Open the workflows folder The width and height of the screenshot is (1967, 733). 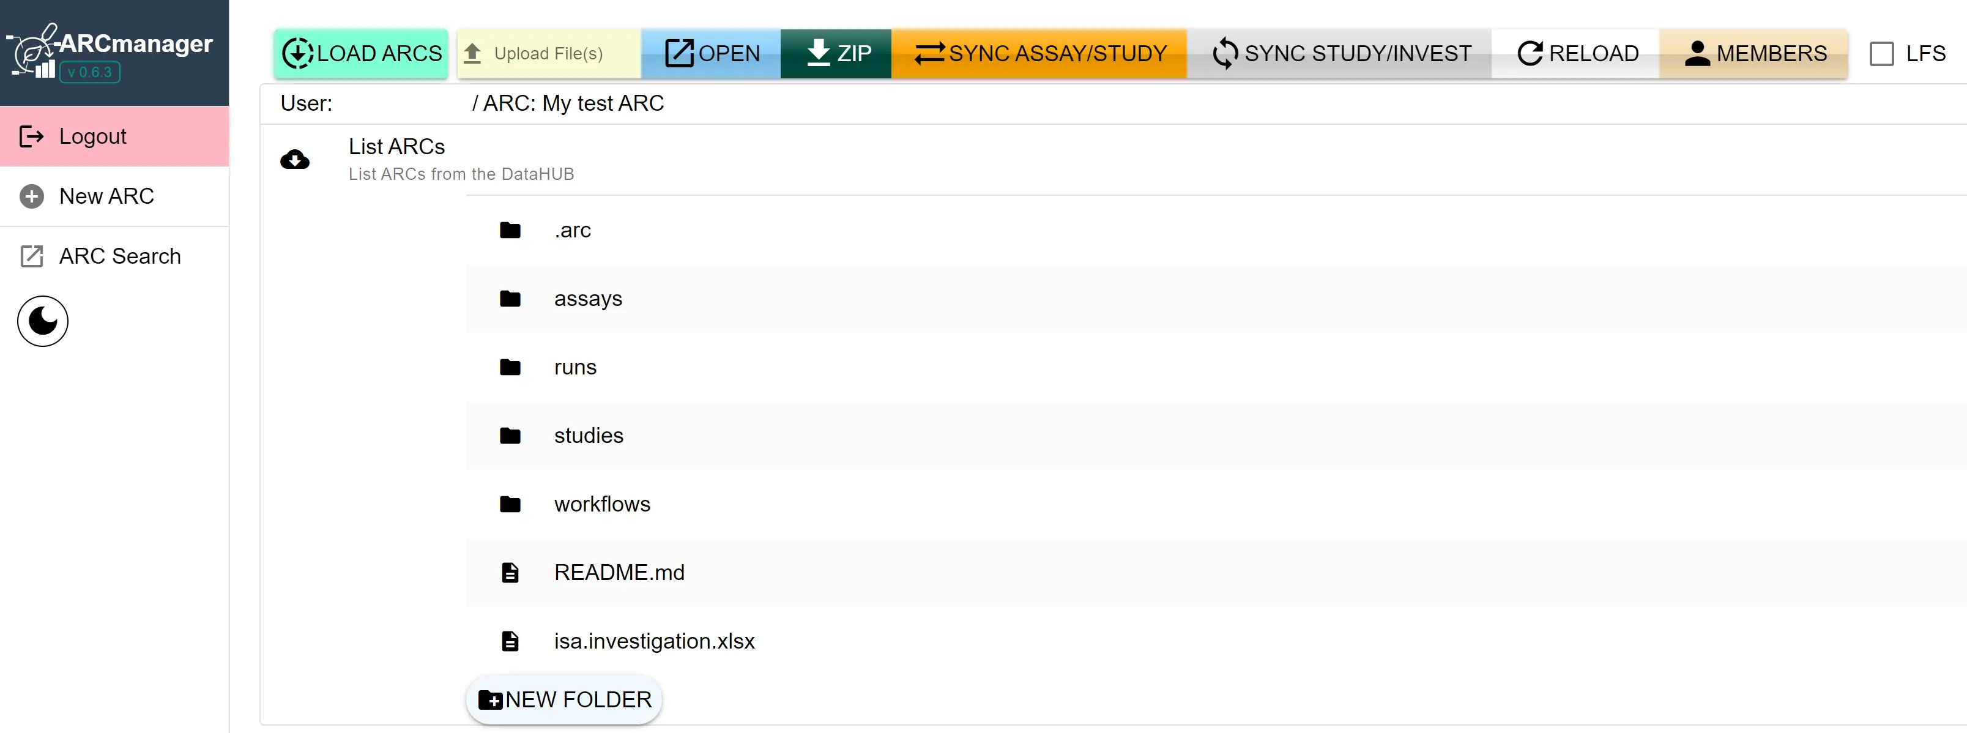(601, 504)
